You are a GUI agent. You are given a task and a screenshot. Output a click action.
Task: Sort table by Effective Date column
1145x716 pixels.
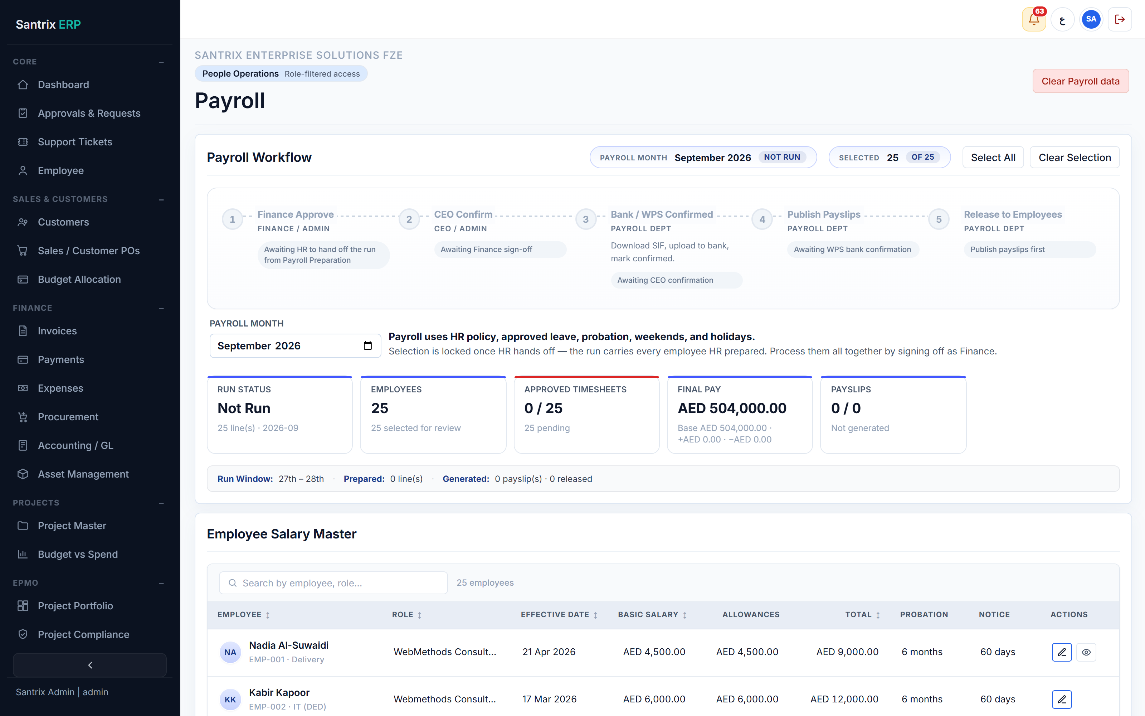point(559,615)
